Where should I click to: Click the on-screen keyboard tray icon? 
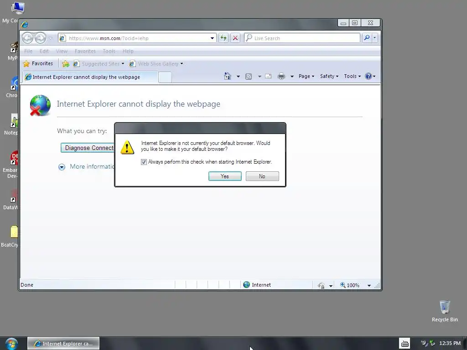405,344
